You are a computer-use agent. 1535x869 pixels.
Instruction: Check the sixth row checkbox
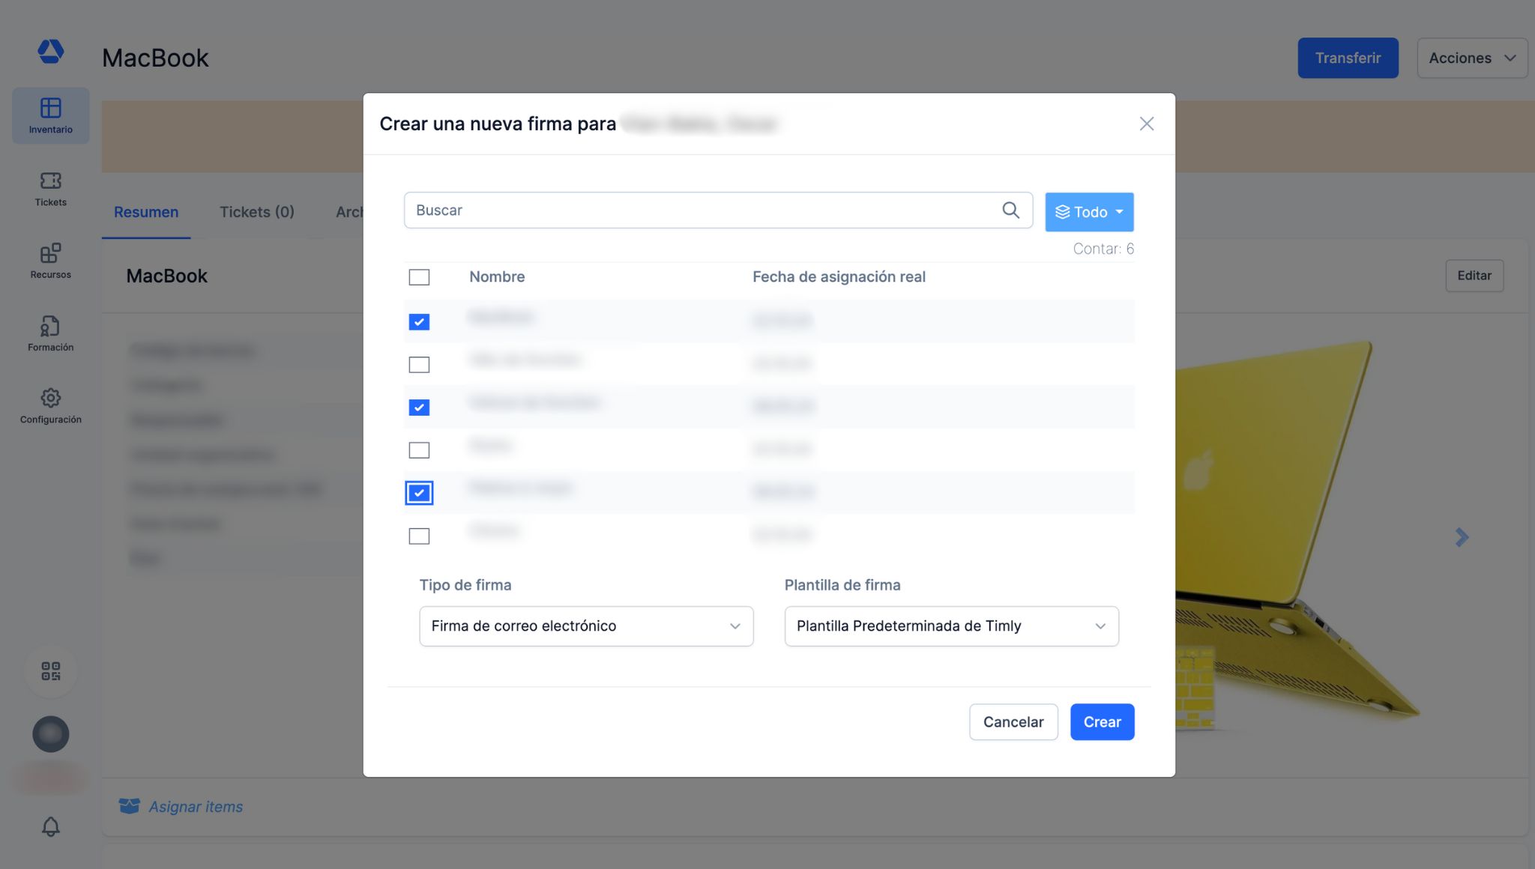419,536
